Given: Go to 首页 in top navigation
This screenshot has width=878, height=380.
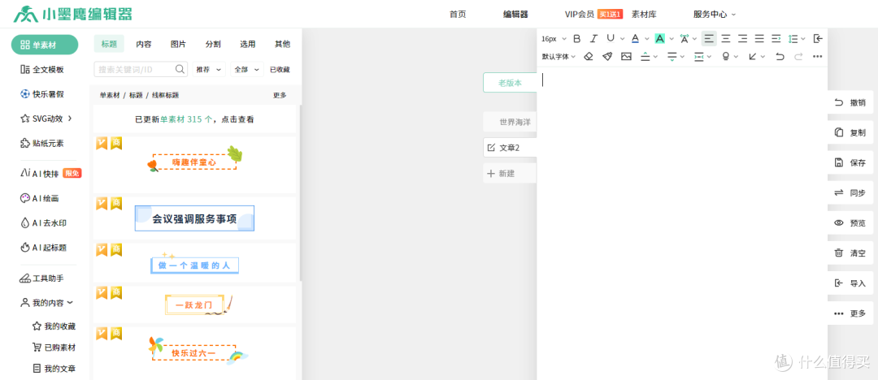Looking at the screenshot, I should 458,15.
